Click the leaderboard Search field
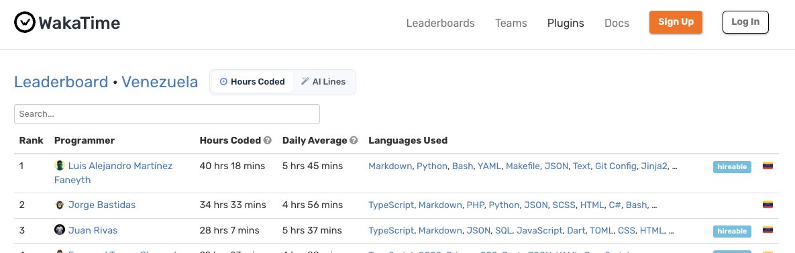795x253 pixels. click(x=167, y=114)
